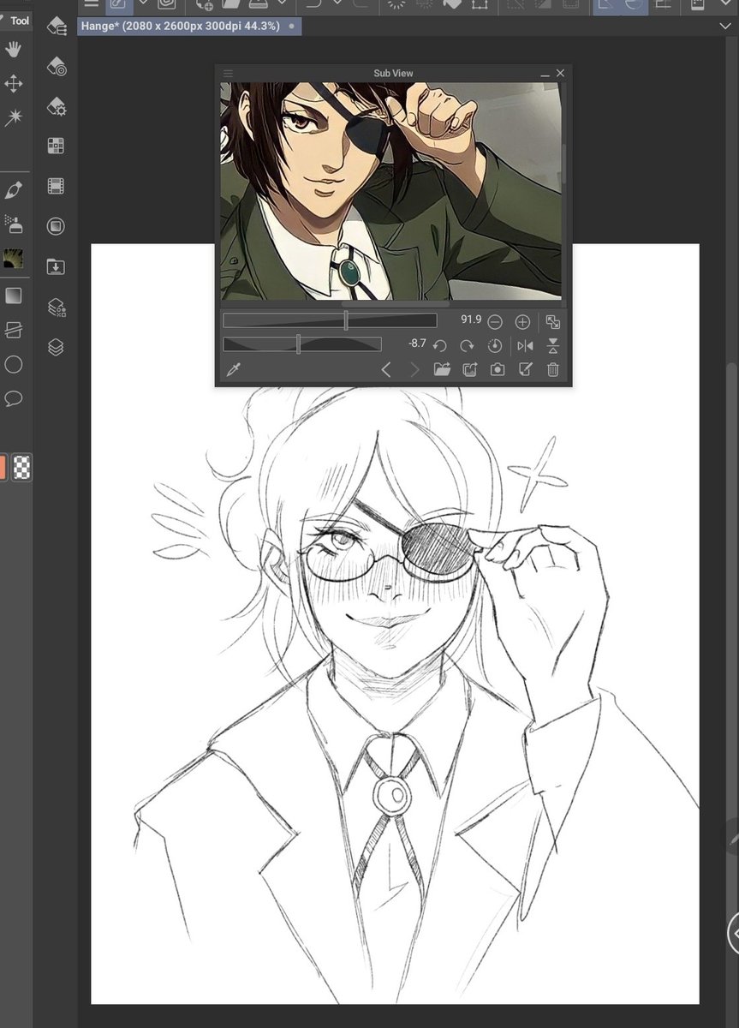The width and height of the screenshot is (739, 1028).
Task: Pick the orange main color swatch
Action: tap(3, 467)
